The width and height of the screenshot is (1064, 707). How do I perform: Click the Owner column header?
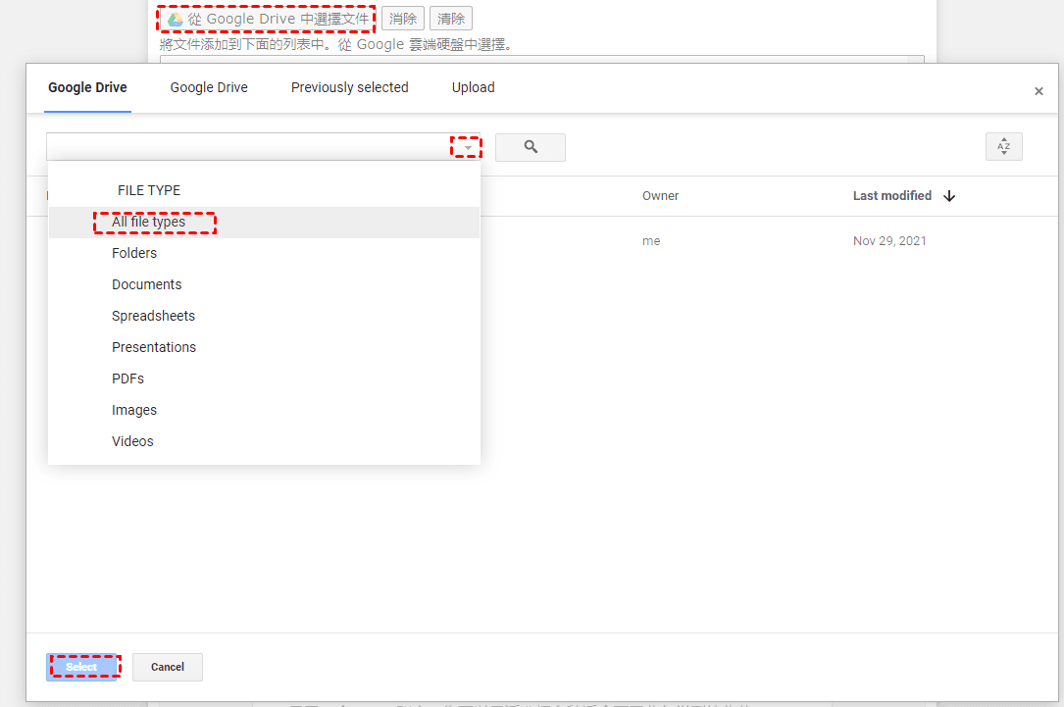660,196
